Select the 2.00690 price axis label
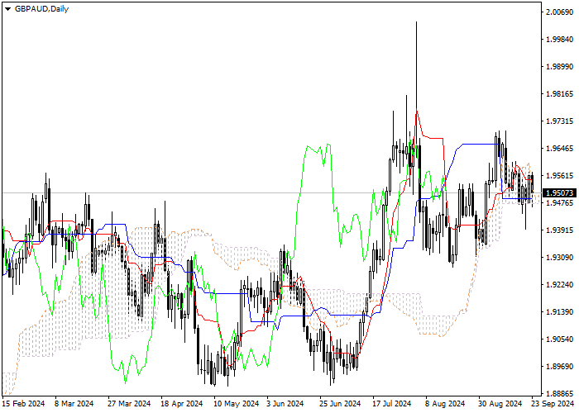 [559, 12]
